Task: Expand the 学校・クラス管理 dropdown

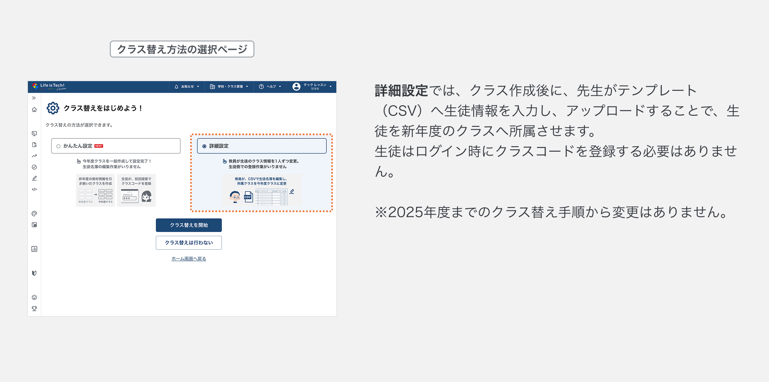Action: click(229, 87)
